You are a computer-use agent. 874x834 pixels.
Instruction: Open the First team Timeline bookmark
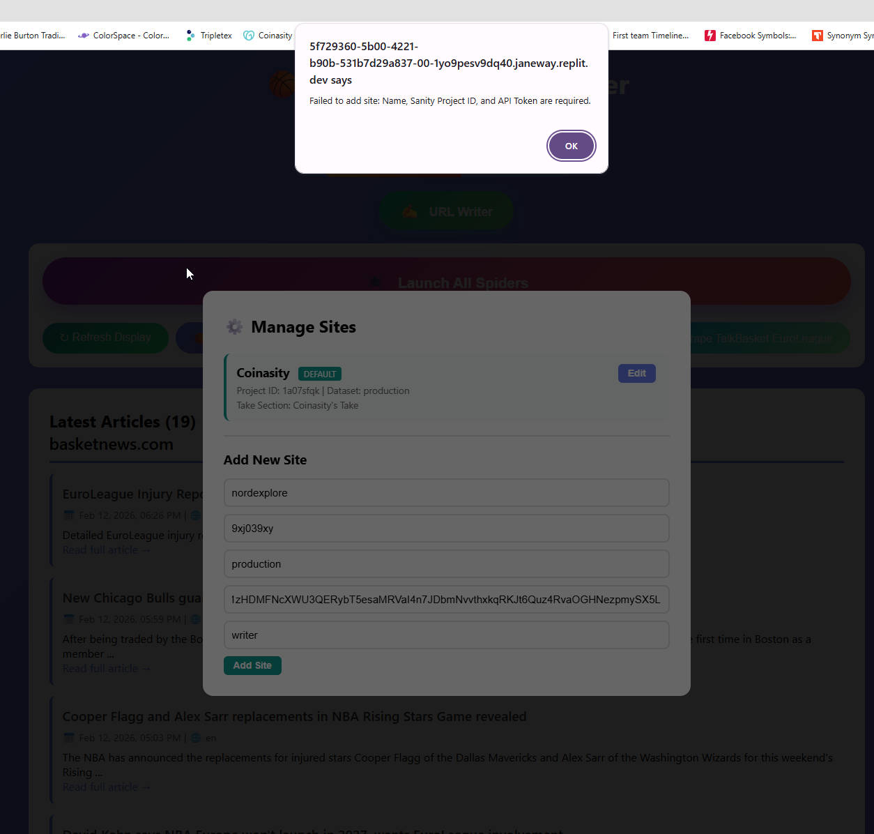tap(650, 36)
